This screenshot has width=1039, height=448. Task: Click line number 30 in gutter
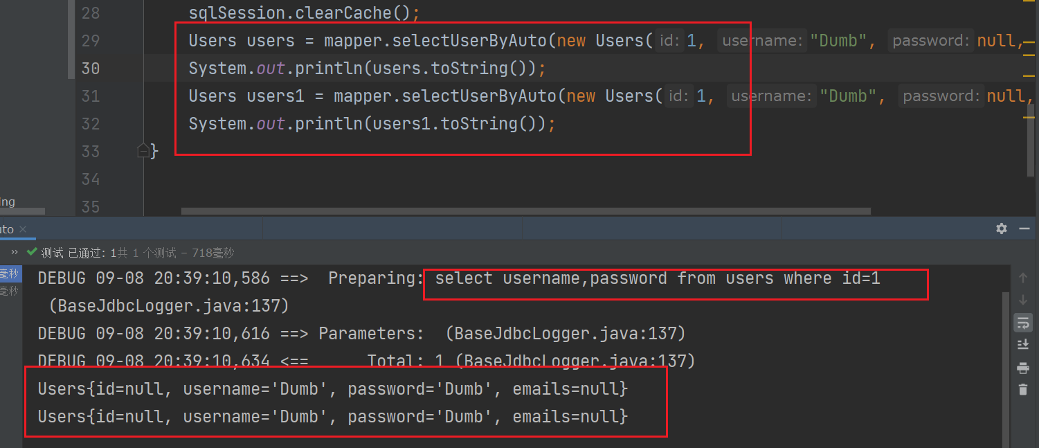(90, 69)
